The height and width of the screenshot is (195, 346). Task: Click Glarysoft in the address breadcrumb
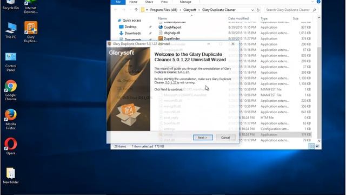(x=190, y=10)
